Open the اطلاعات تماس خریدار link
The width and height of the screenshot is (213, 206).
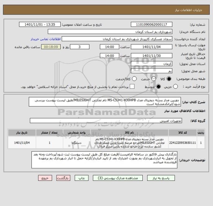(45, 39)
